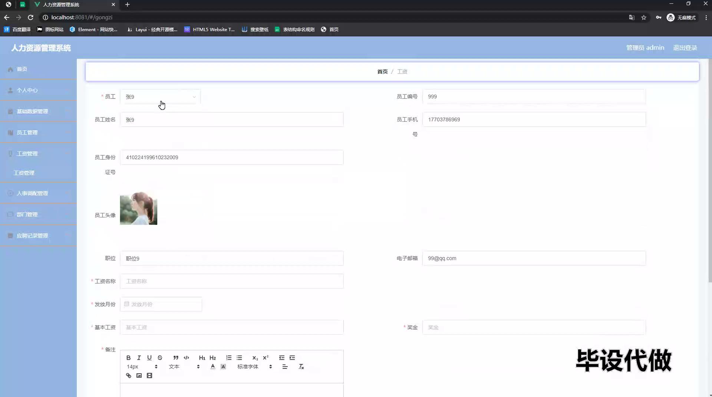Click the insert image icon
Screen dimensions: 712x397
(x=139, y=376)
